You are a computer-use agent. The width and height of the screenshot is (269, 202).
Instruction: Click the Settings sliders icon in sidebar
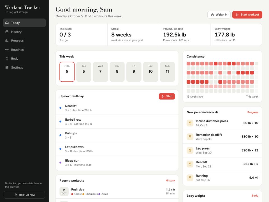coord(7,68)
